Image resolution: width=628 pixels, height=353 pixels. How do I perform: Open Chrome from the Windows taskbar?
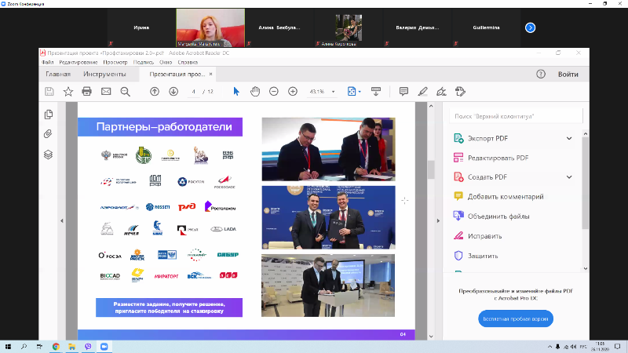click(56, 345)
